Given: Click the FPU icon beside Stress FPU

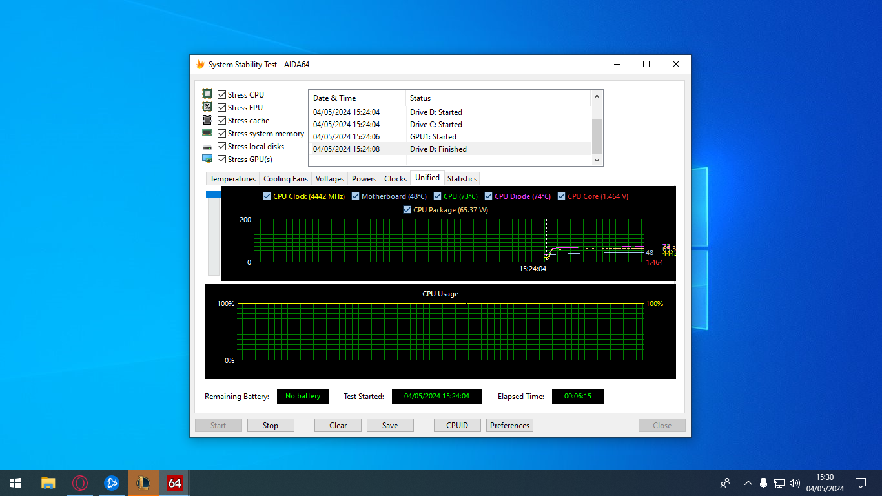Looking at the screenshot, I should tap(207, 107).
